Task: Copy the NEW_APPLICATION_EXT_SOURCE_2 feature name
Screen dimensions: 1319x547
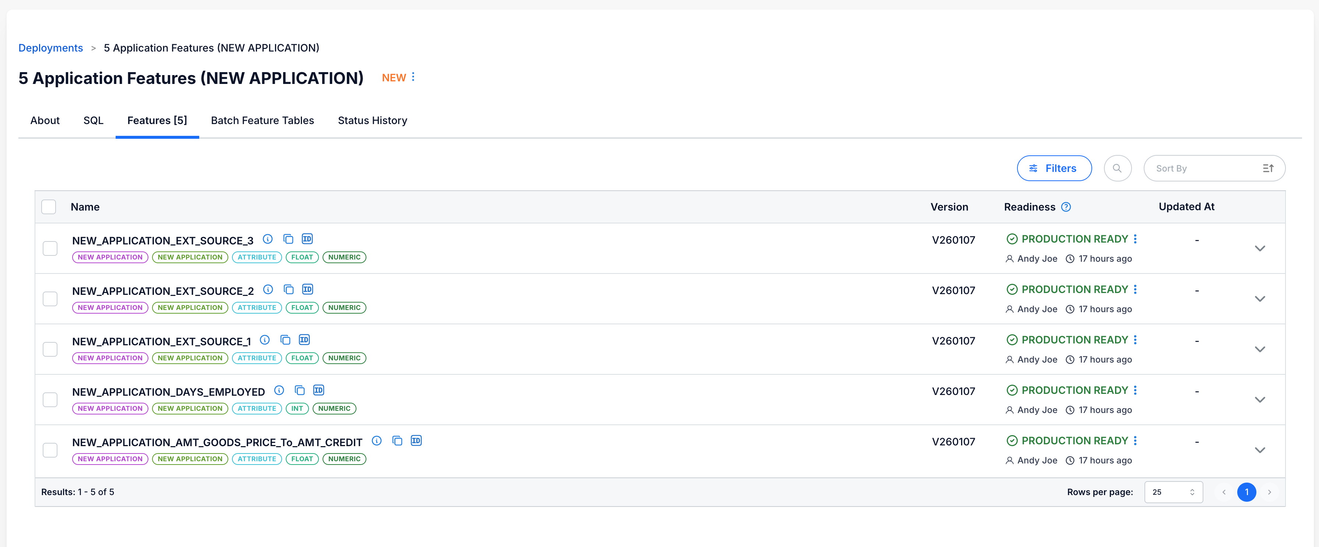Action: pyautogui.click(x=289, y=289)
